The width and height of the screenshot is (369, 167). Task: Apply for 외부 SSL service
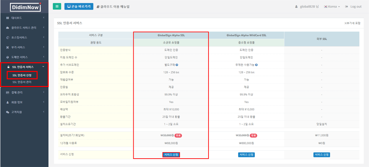click(322, 155)
